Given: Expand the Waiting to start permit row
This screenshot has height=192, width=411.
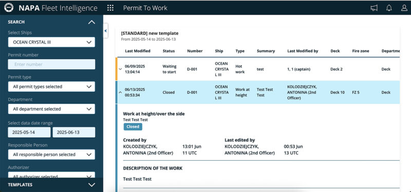Looking at the screenshot, I should point(120,69).
